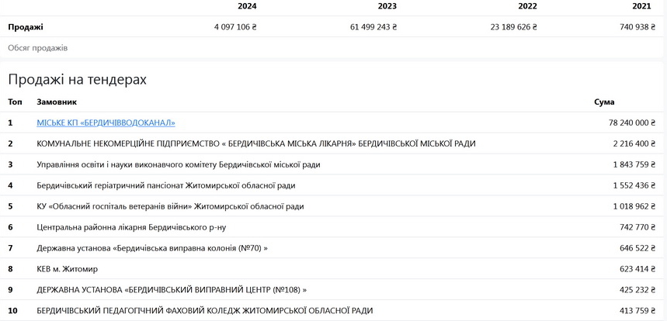Select the Бердичівський геріатричний пансіонат row
Image resolution: width=667 pixels, height=321 pixels.
(x=165, y=185)
